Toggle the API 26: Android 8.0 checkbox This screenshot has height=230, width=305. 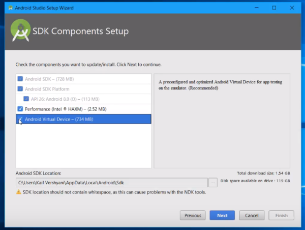coord(26,99)
